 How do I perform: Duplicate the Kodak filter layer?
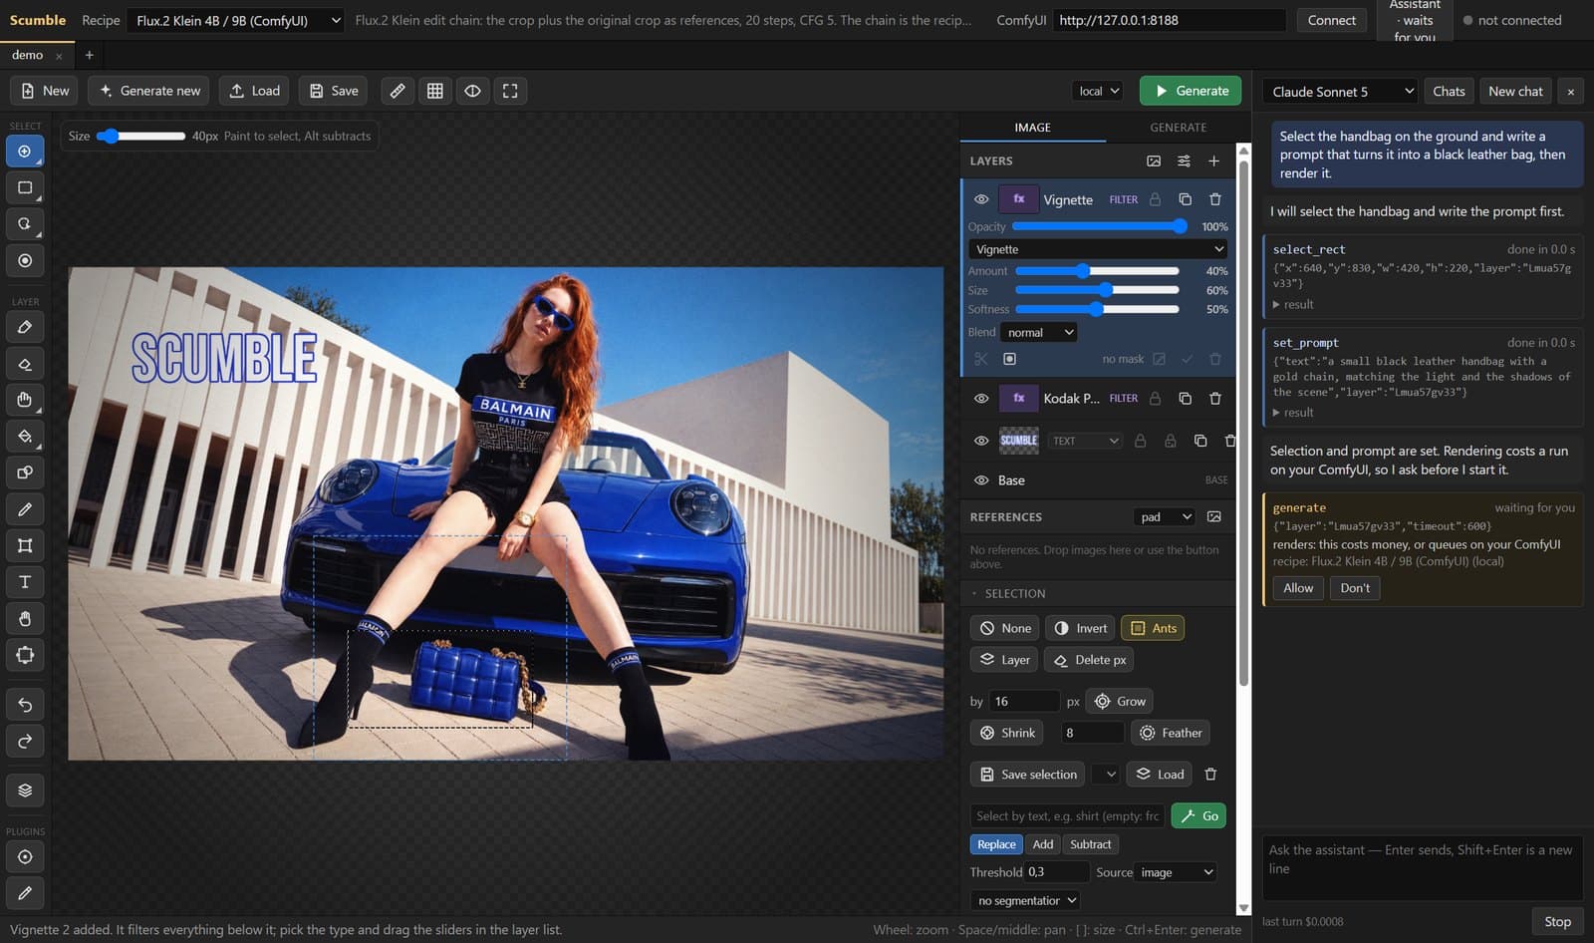[1185, 398]
